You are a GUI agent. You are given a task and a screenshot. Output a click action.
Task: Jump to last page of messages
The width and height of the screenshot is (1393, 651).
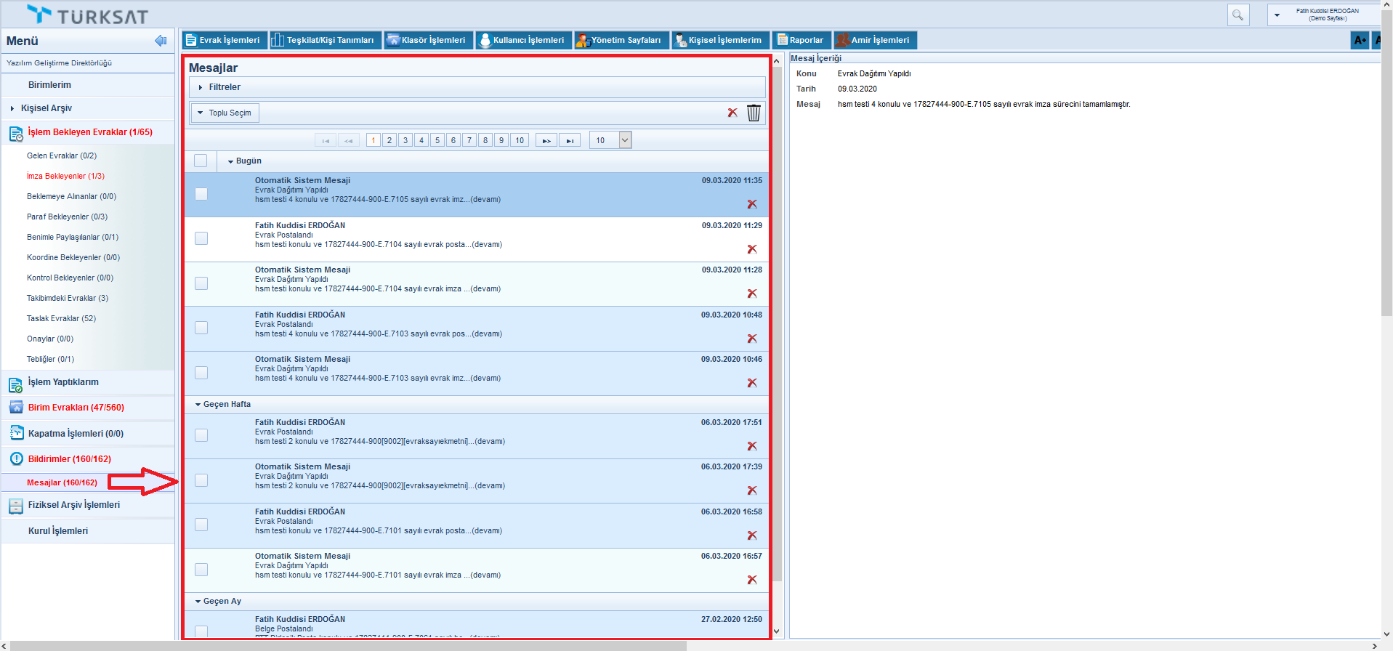(570, 140)
